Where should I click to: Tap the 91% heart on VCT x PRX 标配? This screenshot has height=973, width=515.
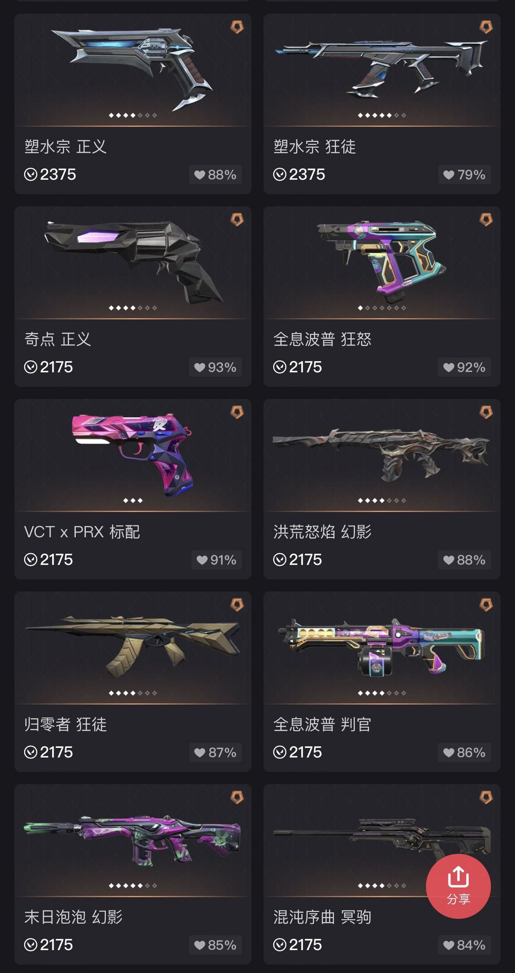[216, 560]
